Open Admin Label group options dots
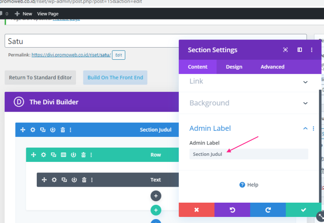This screenshot has height=223, width=324. pyautogui.click(x=314, y=129)
